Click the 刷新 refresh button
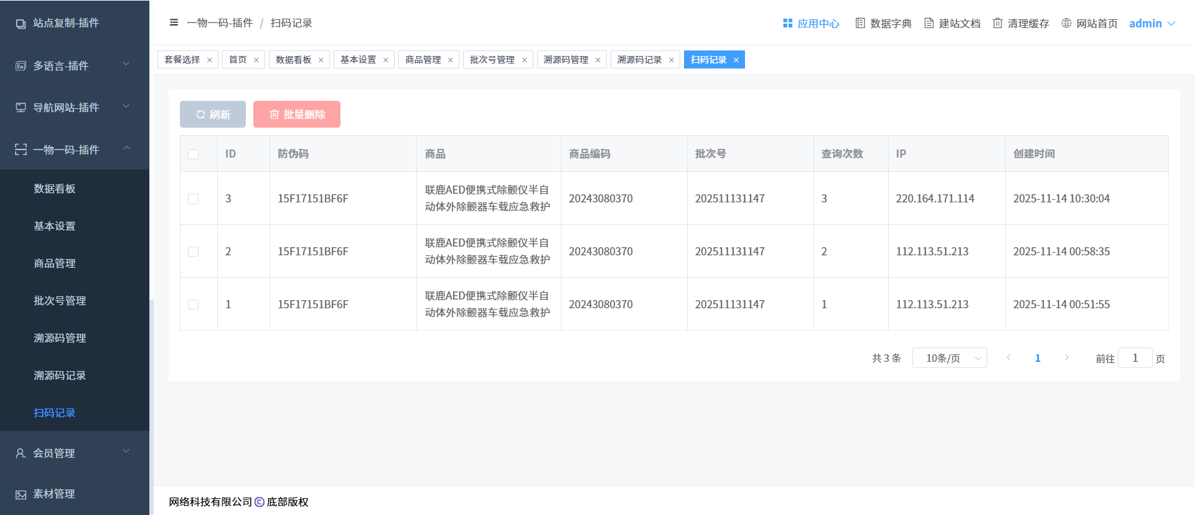The width and height of the screenshot is (1195, 515). pos(213,115)
